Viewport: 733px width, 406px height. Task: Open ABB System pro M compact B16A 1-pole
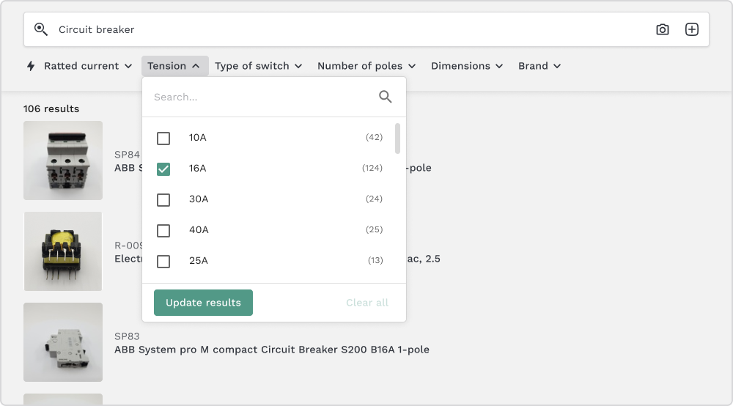pos(272,350)
